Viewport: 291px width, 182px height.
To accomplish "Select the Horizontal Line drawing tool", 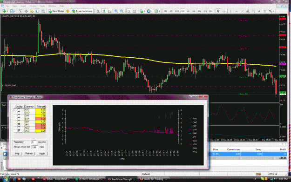I will tap(237, 11).
